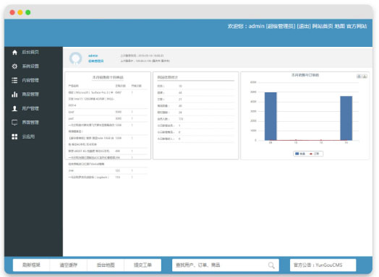The height and width of the screenshot is (277, 379).
Task: Click the magnifier search icon in bottom bar
Action: (x=271, y=265)
